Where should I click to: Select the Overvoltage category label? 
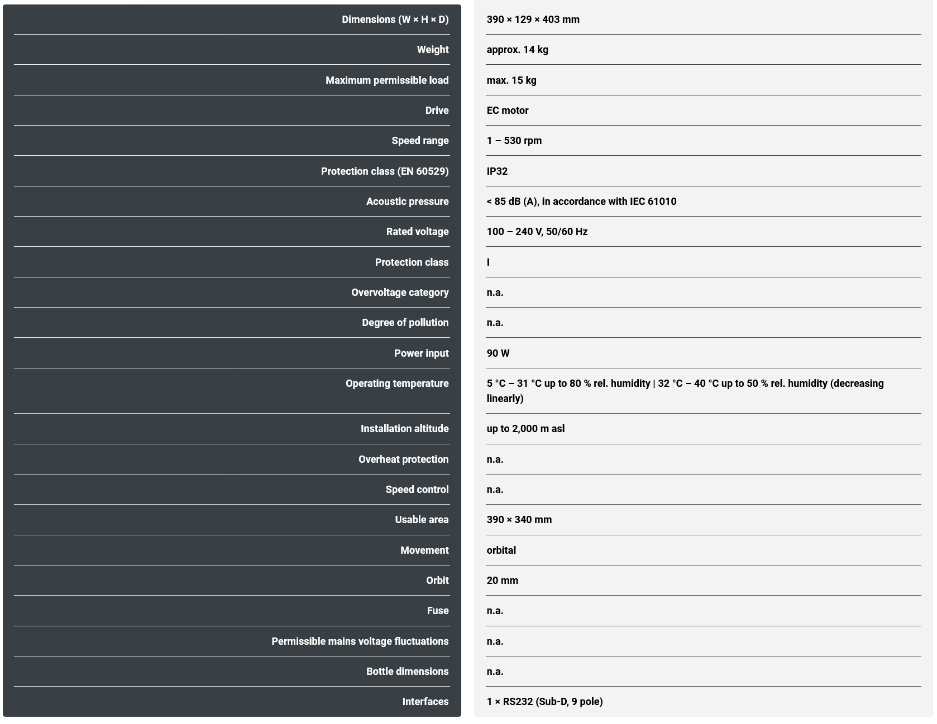tap(400, 293)
